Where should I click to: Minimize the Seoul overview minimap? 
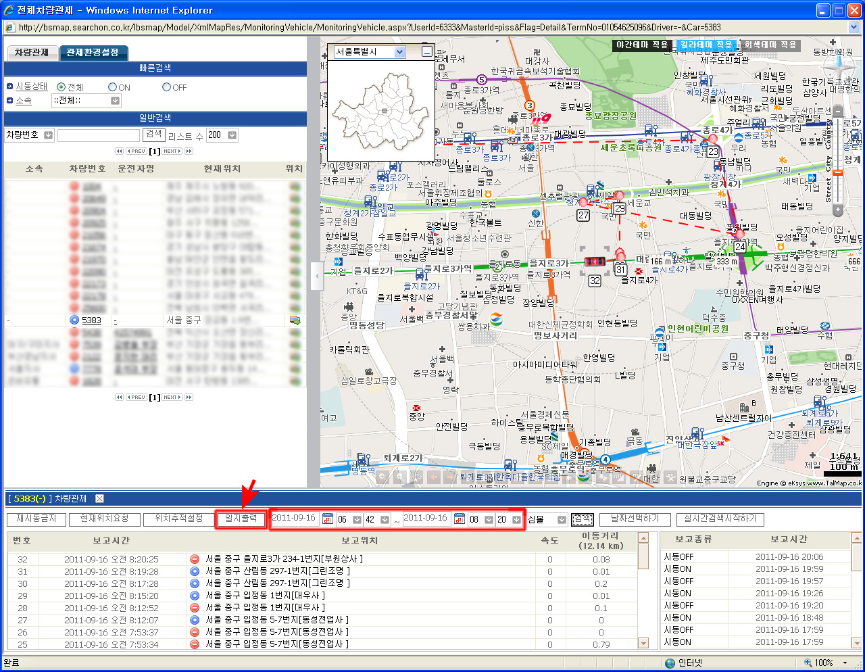pyautogui.click(x=426, y=51)
